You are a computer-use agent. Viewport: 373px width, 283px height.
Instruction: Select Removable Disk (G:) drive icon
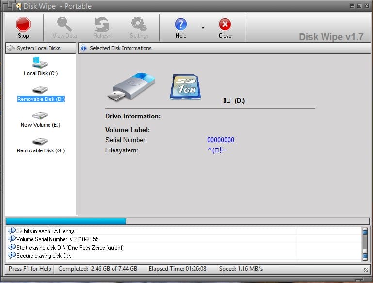point(40,141)
